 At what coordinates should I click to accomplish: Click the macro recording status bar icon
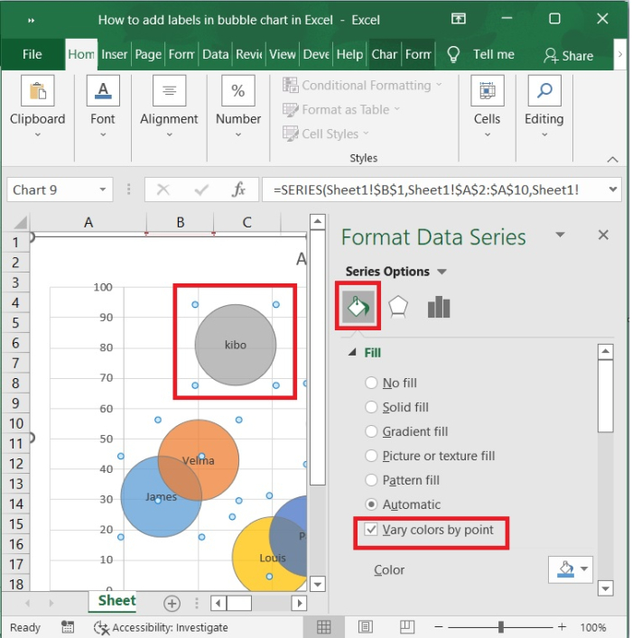(68, 627)
